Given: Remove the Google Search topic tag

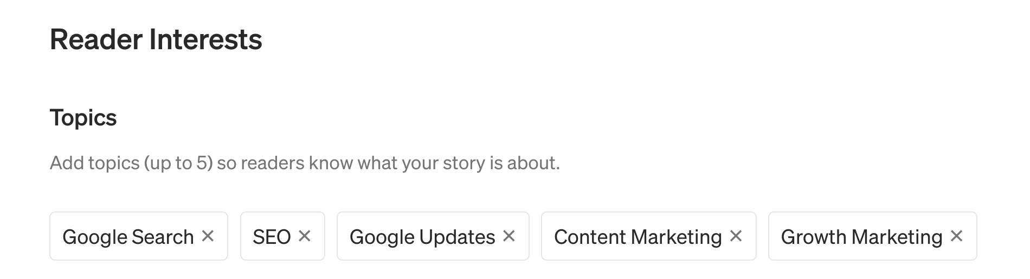Looking at the screenshot, I should 208,236.
